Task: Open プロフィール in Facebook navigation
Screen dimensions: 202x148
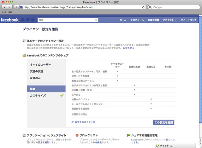Action: (137, 20)
